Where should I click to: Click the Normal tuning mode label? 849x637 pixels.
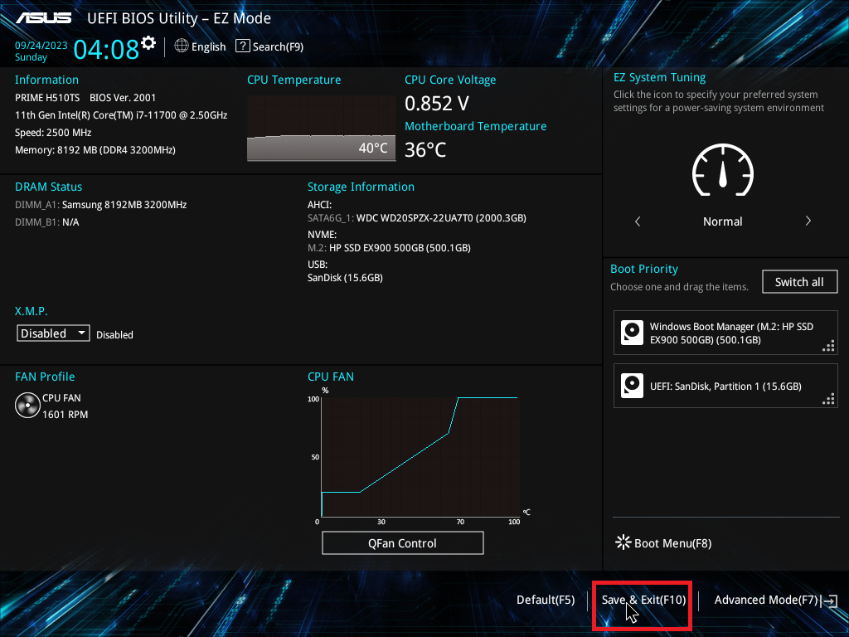(x=722, y=221)
